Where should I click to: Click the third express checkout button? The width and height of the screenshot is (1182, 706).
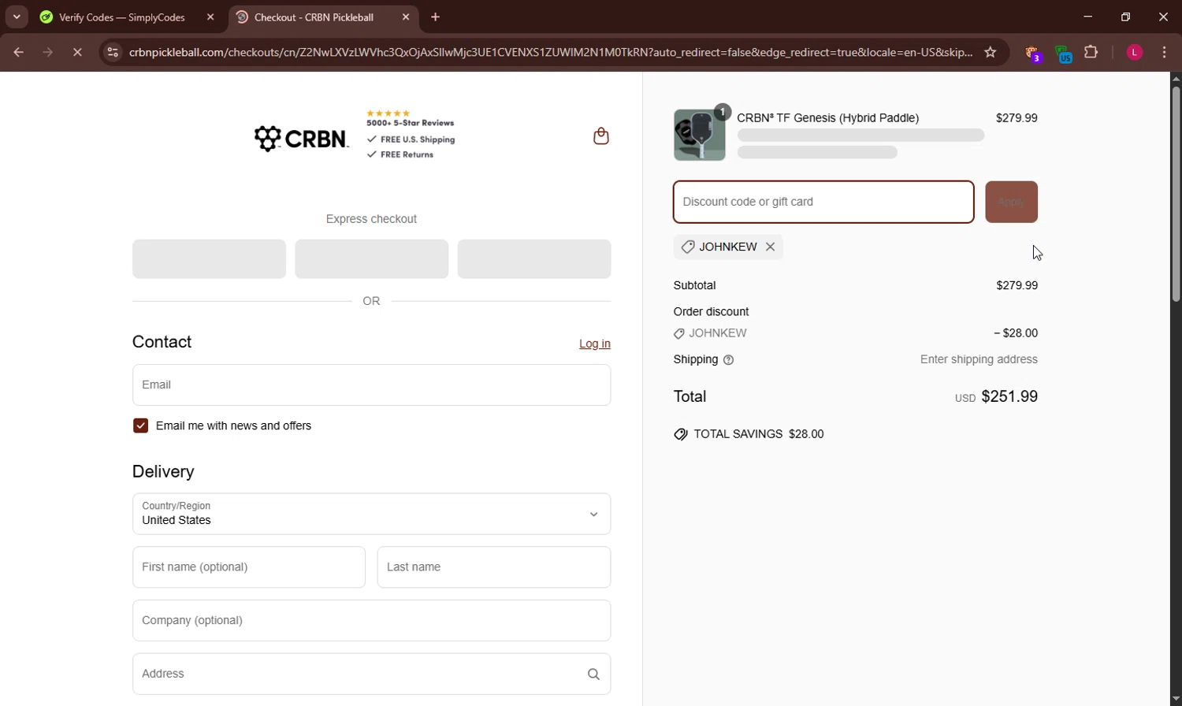coord(534,259)
